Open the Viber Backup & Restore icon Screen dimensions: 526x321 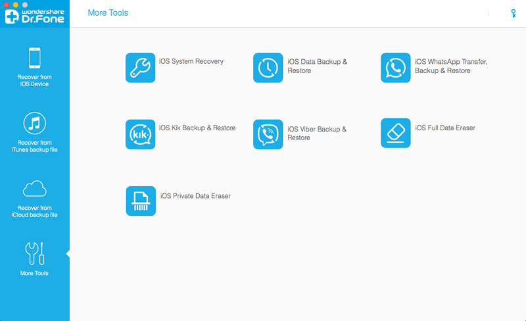point(268,134)
